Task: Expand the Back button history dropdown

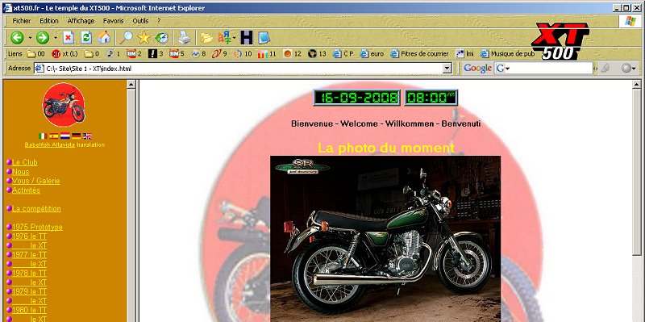Action: point(30,38)
